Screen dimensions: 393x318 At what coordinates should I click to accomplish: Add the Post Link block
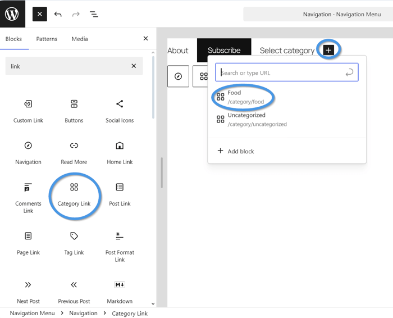pyautogui.click(x=120, y=194)
